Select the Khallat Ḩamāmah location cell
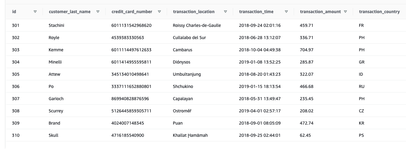Image resolution: width=406 pixels, height=149 pixels. point(190,136)
